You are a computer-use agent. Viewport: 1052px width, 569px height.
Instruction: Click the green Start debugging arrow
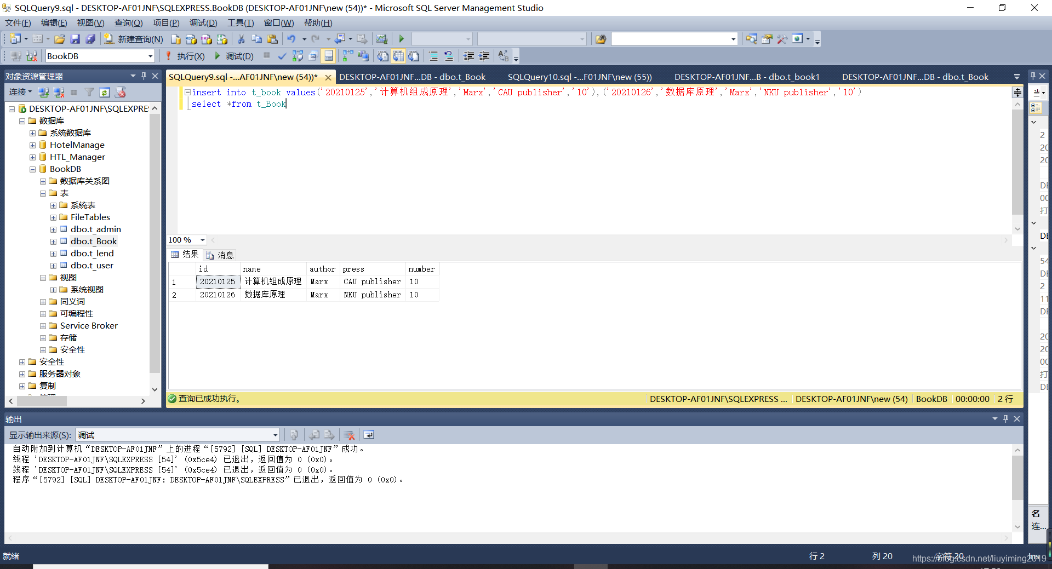[401, 39]
